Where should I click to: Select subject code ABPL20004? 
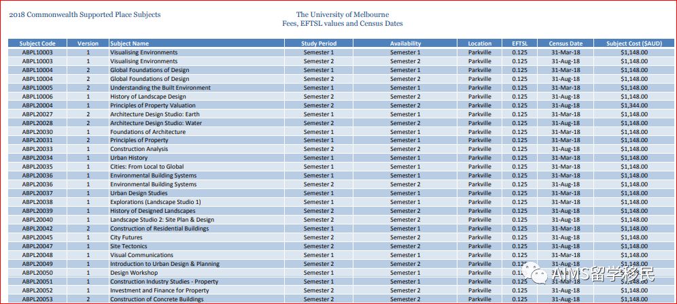37,105
